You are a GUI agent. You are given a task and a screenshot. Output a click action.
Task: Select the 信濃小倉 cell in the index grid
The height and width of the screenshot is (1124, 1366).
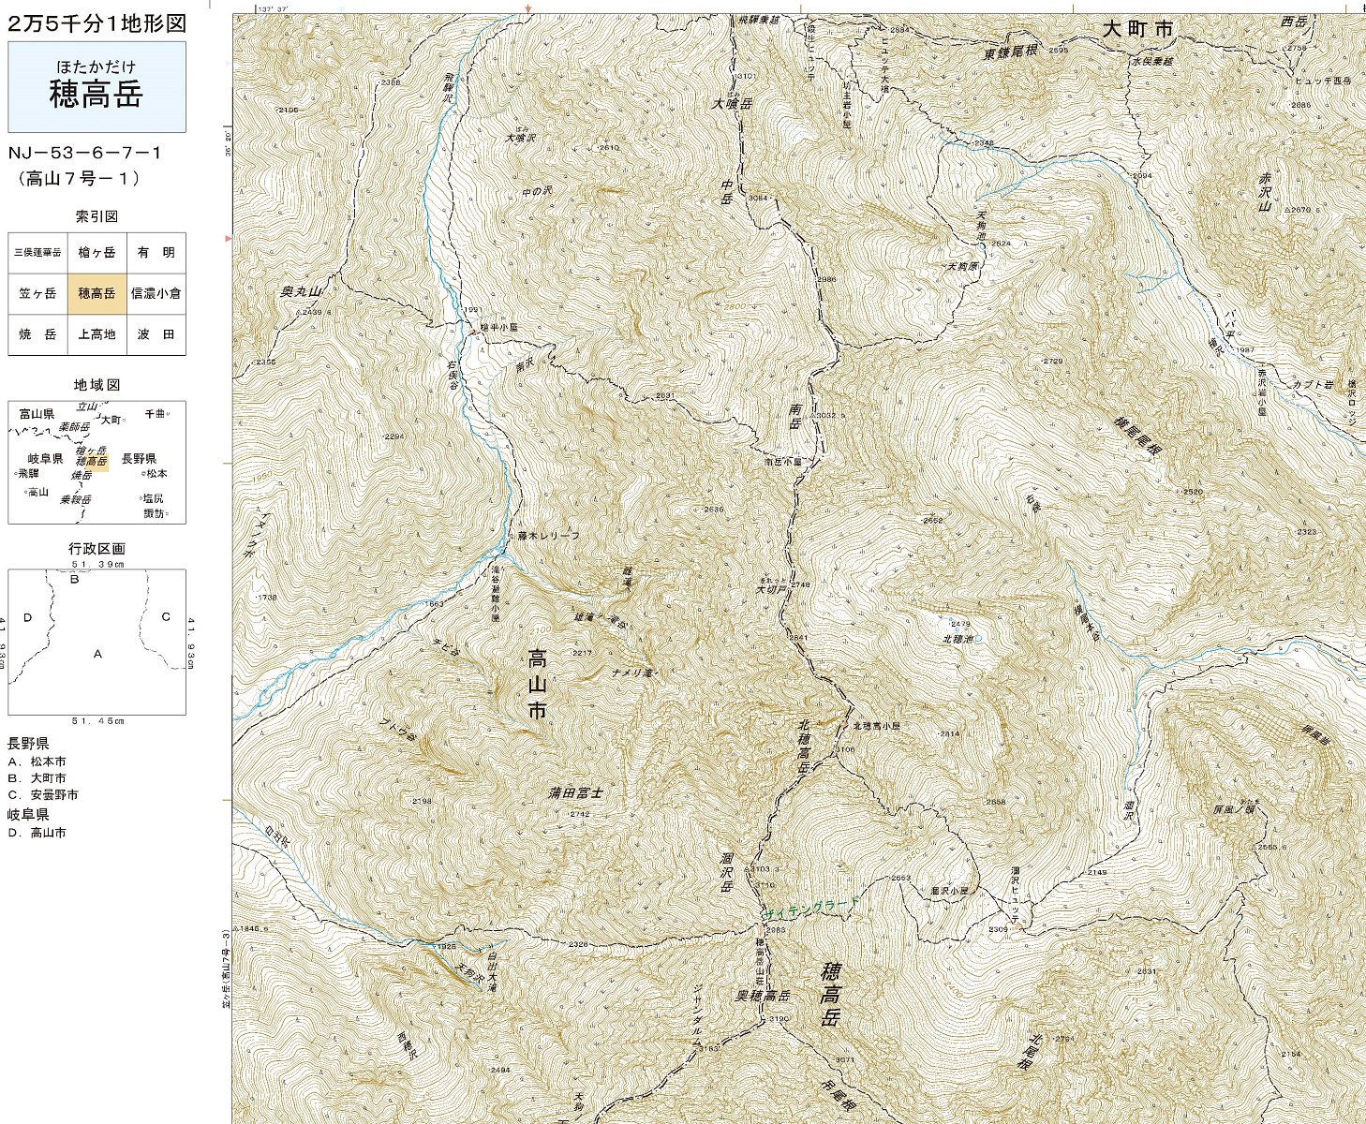pos(156,293)
